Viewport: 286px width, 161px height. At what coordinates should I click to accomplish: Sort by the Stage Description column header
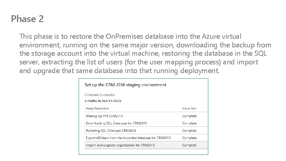[97, 109]
